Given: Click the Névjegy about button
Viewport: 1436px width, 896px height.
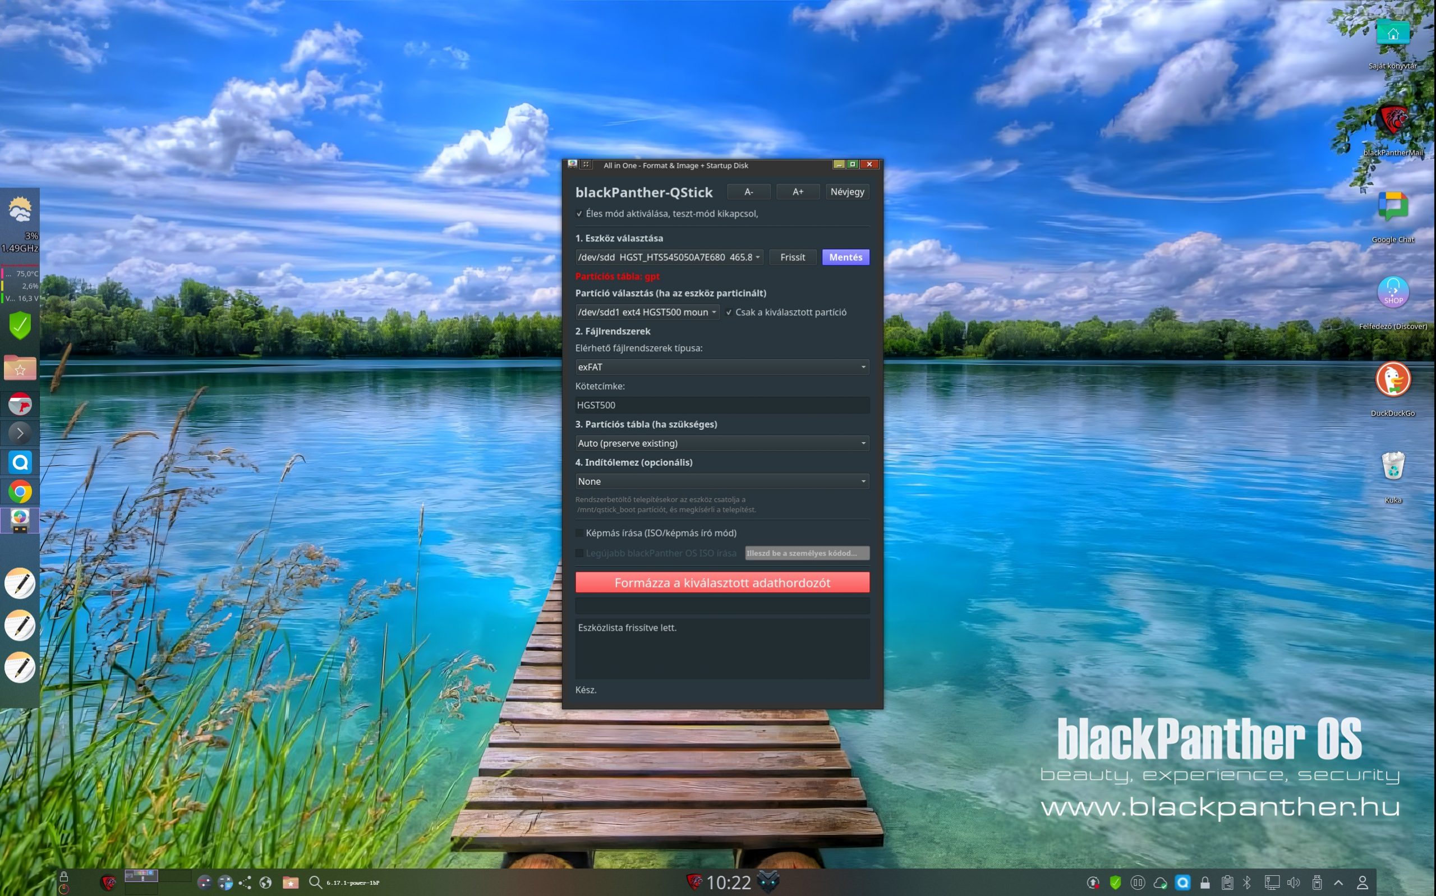Looking at the screenshot, I should [846, 191].
